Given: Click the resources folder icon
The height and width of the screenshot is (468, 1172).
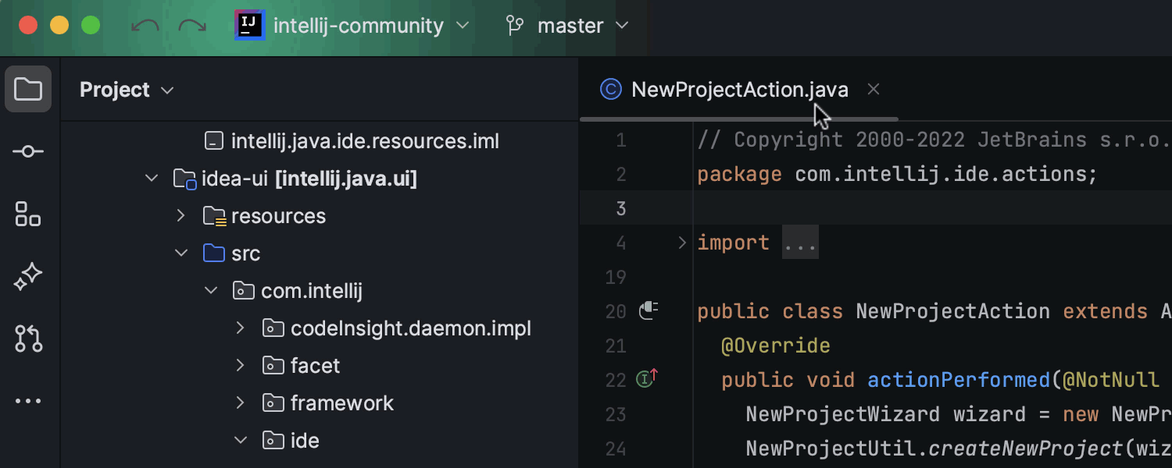Looking at the screenshot, I should [214, 216].
